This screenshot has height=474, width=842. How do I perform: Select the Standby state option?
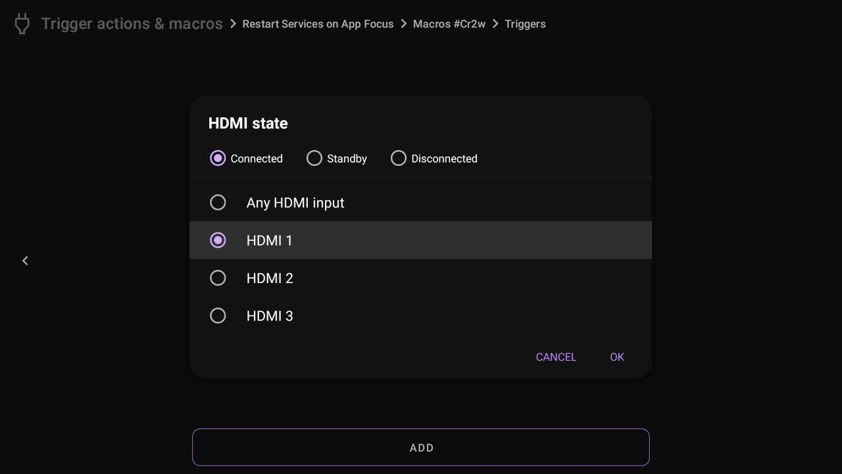click(x=314, y=159)
